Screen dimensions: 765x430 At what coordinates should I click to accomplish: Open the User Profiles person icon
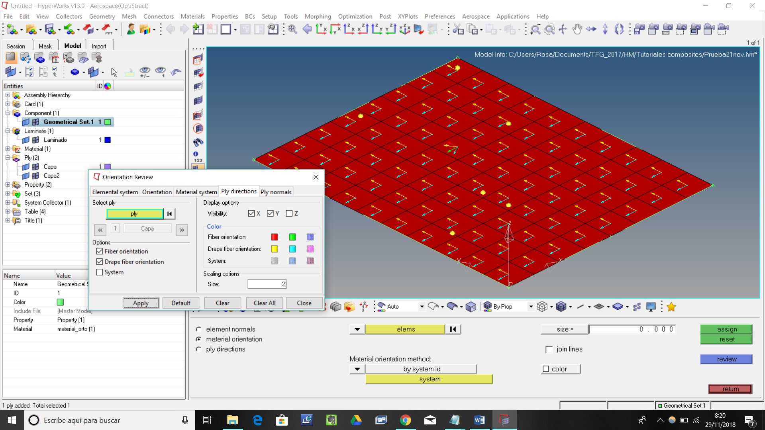click(131, 29)
